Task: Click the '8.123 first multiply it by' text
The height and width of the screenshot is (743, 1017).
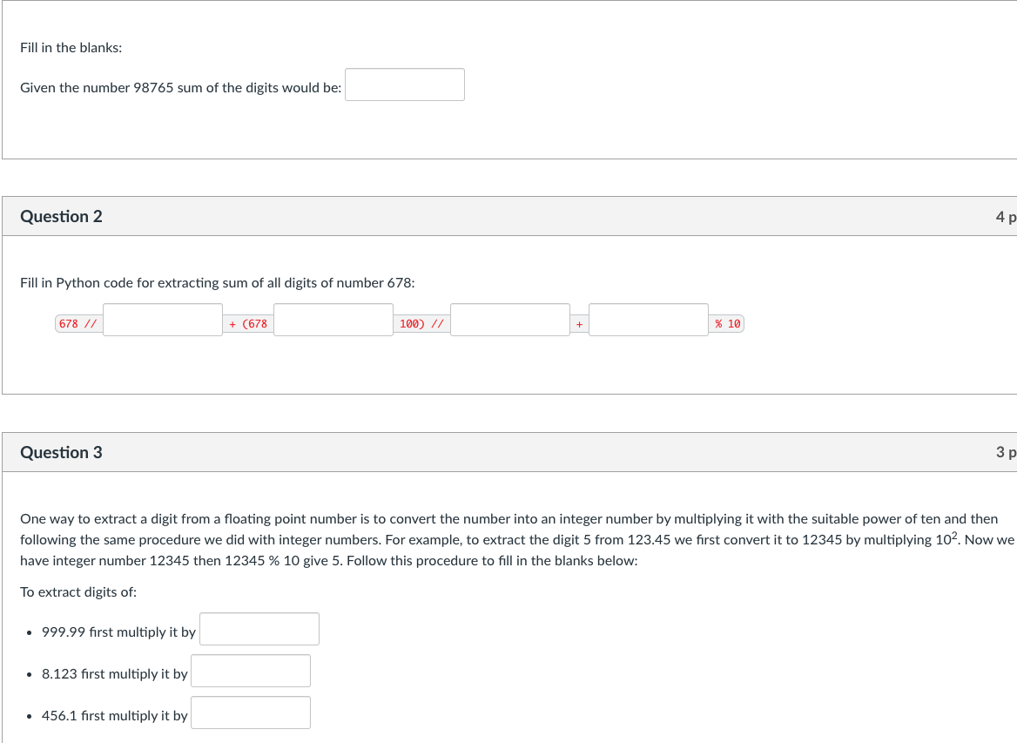Action: (x=115, y=674)
